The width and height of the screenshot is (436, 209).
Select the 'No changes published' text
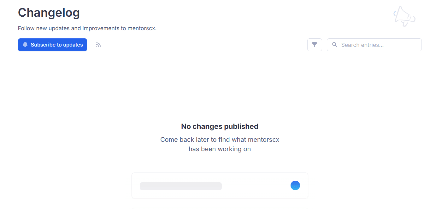point(220,126)
